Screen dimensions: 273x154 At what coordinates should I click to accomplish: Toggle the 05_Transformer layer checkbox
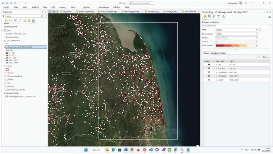(x=7, y=41)
